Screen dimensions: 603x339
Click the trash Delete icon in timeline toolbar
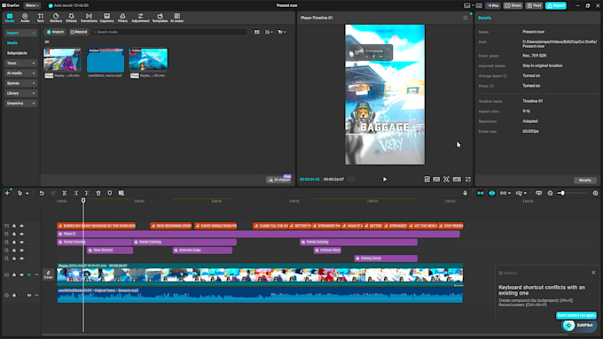[98, 193]
